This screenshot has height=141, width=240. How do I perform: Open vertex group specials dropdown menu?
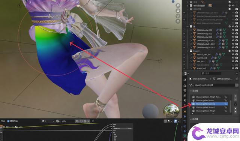click(235, 104)
